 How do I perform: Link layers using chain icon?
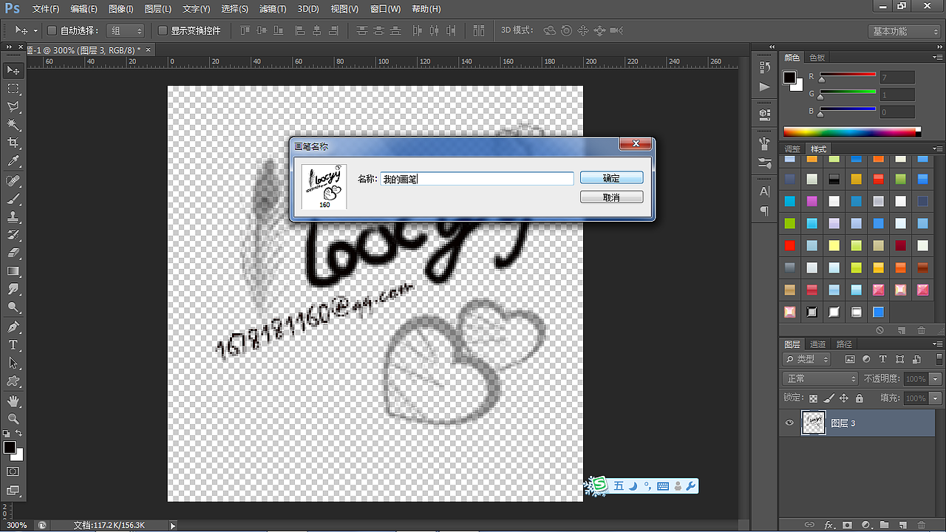click(x=809, y=525)
